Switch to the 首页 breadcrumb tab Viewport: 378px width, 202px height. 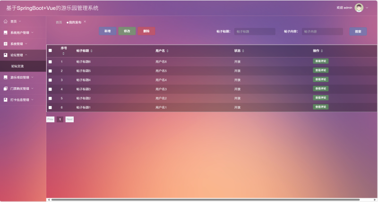click(x=59, y=22)
